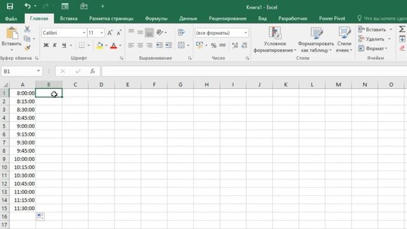Undo the last action
This screenshot has height=229, width=407.
point(27,6)
